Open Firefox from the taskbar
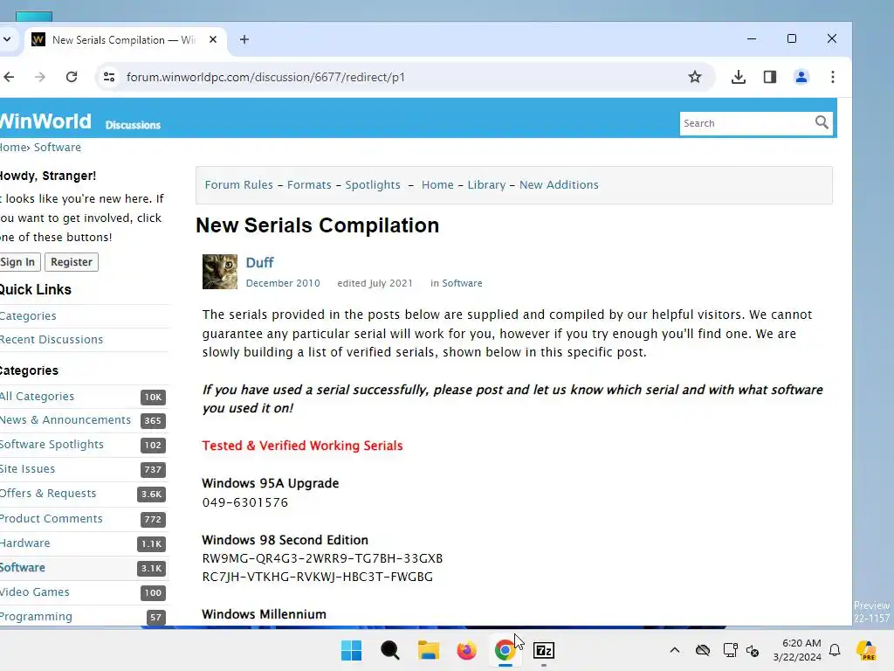This screenshot has width=894, height=671. click(466, 650)
